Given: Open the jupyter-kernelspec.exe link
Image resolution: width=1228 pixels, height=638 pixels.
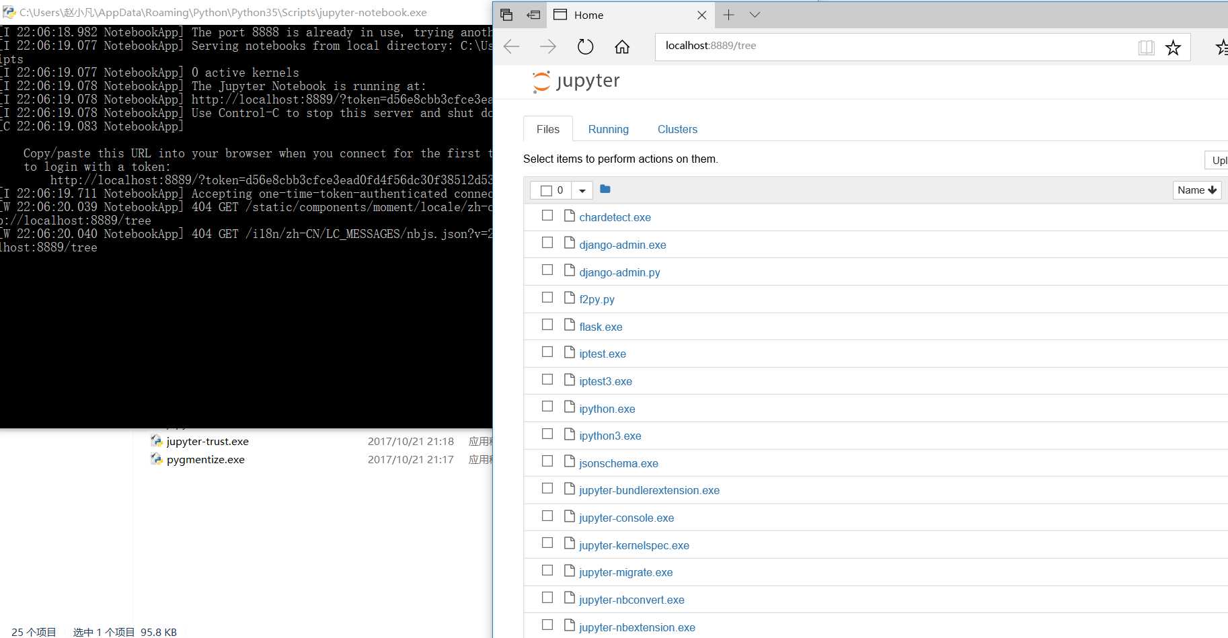Looking at the screenshot, I should 634,545.
